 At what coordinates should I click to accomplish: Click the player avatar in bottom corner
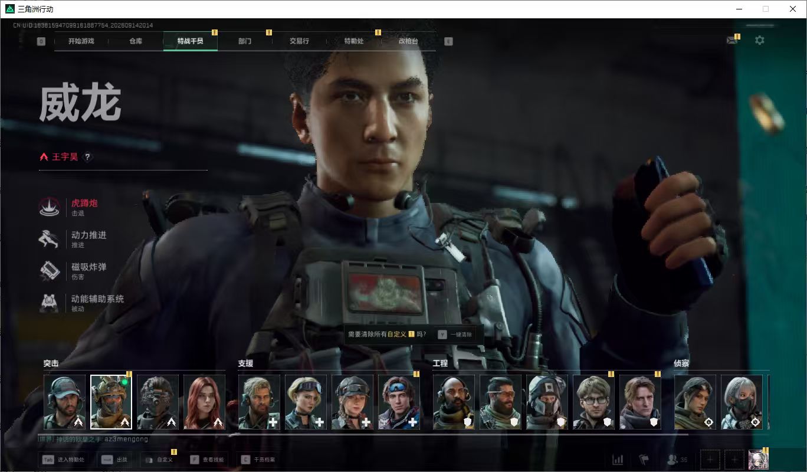coord(758,460)
